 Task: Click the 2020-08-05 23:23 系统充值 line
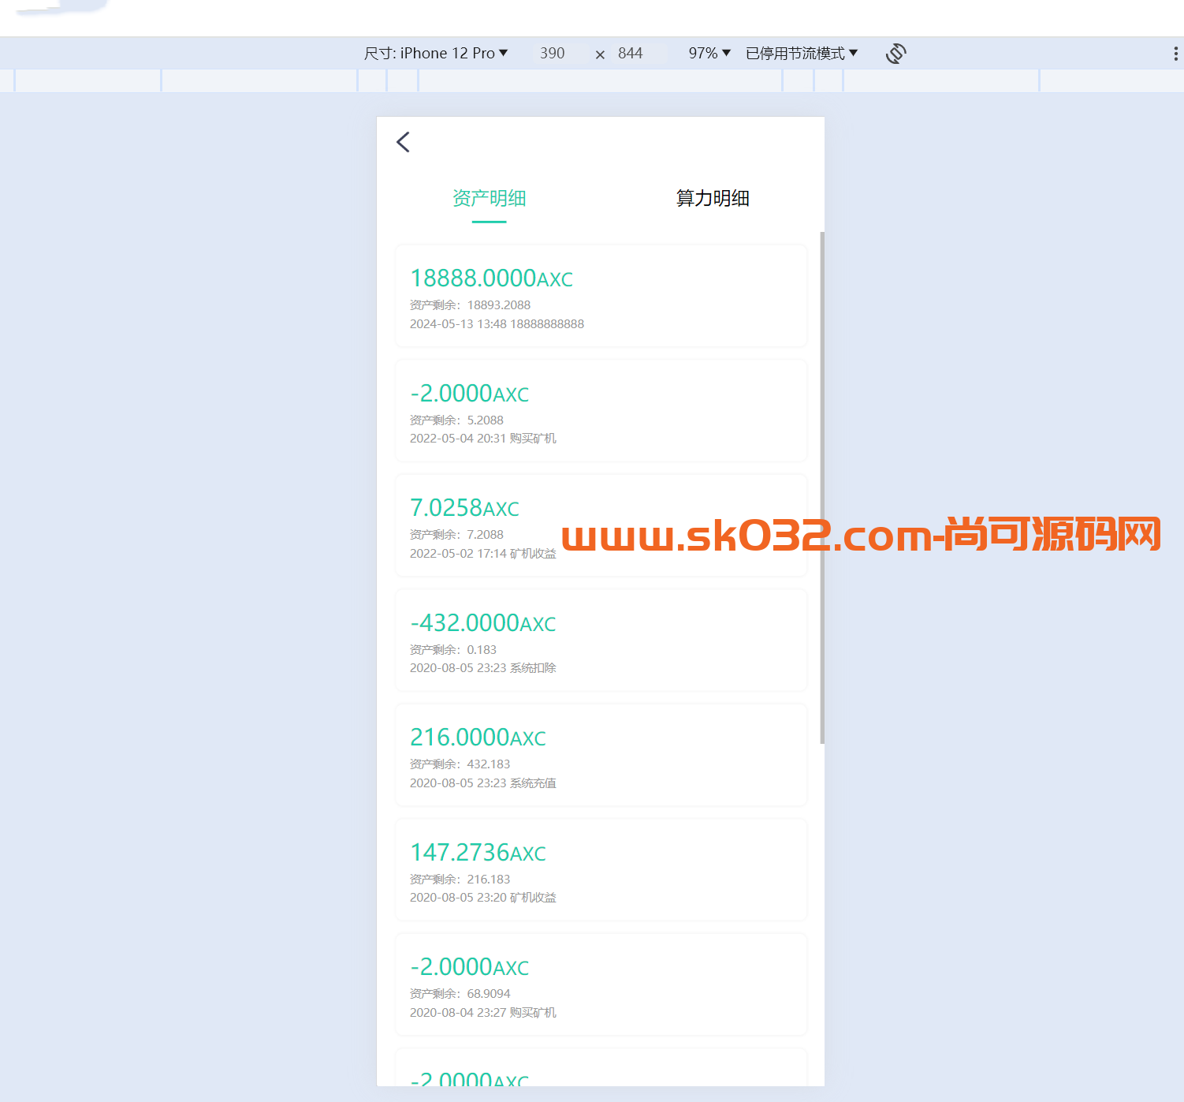coord(483,783)
